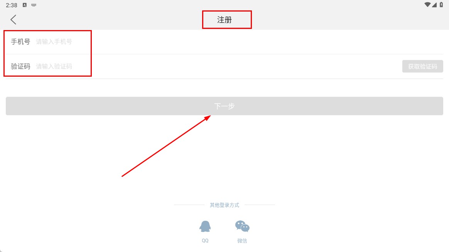The width and height of the screenshot is (449, 252).
Task: Click the 获取验证码 button
Action: click(422, 66)
